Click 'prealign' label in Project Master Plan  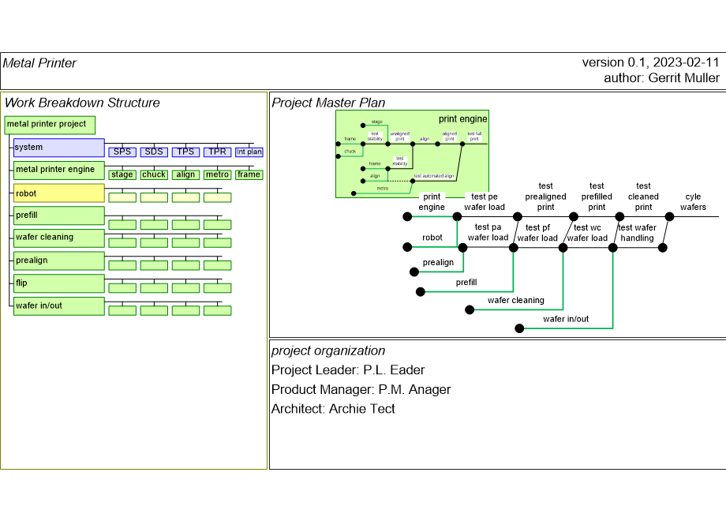(x=438, y=263)
